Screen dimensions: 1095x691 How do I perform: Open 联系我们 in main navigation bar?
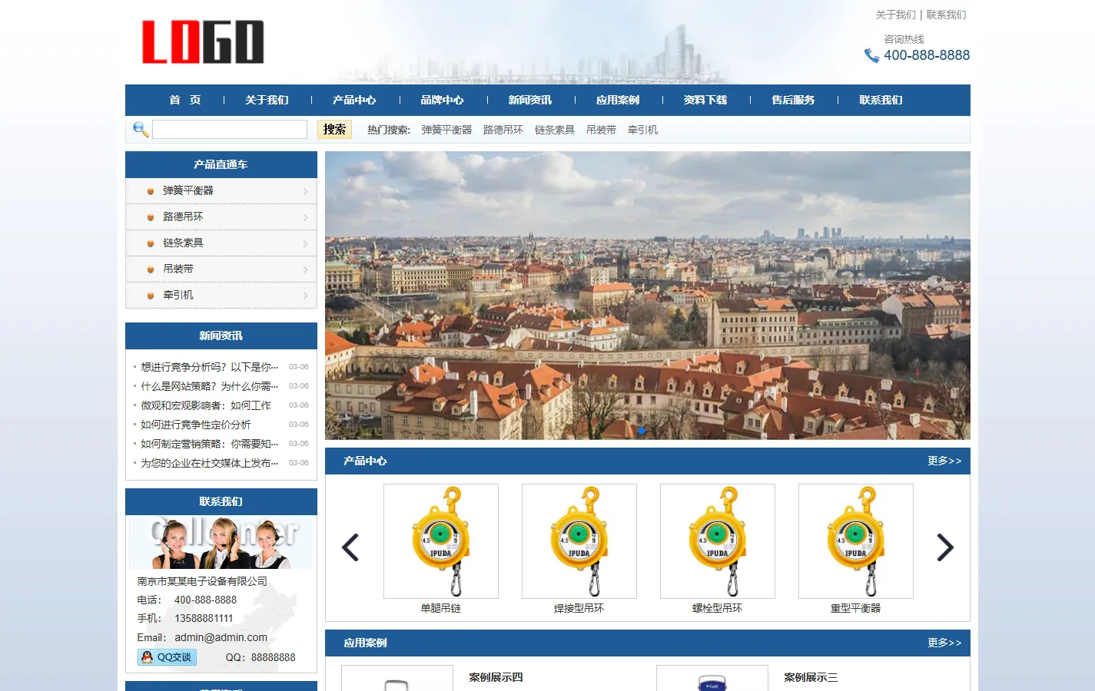click(881, 100)
